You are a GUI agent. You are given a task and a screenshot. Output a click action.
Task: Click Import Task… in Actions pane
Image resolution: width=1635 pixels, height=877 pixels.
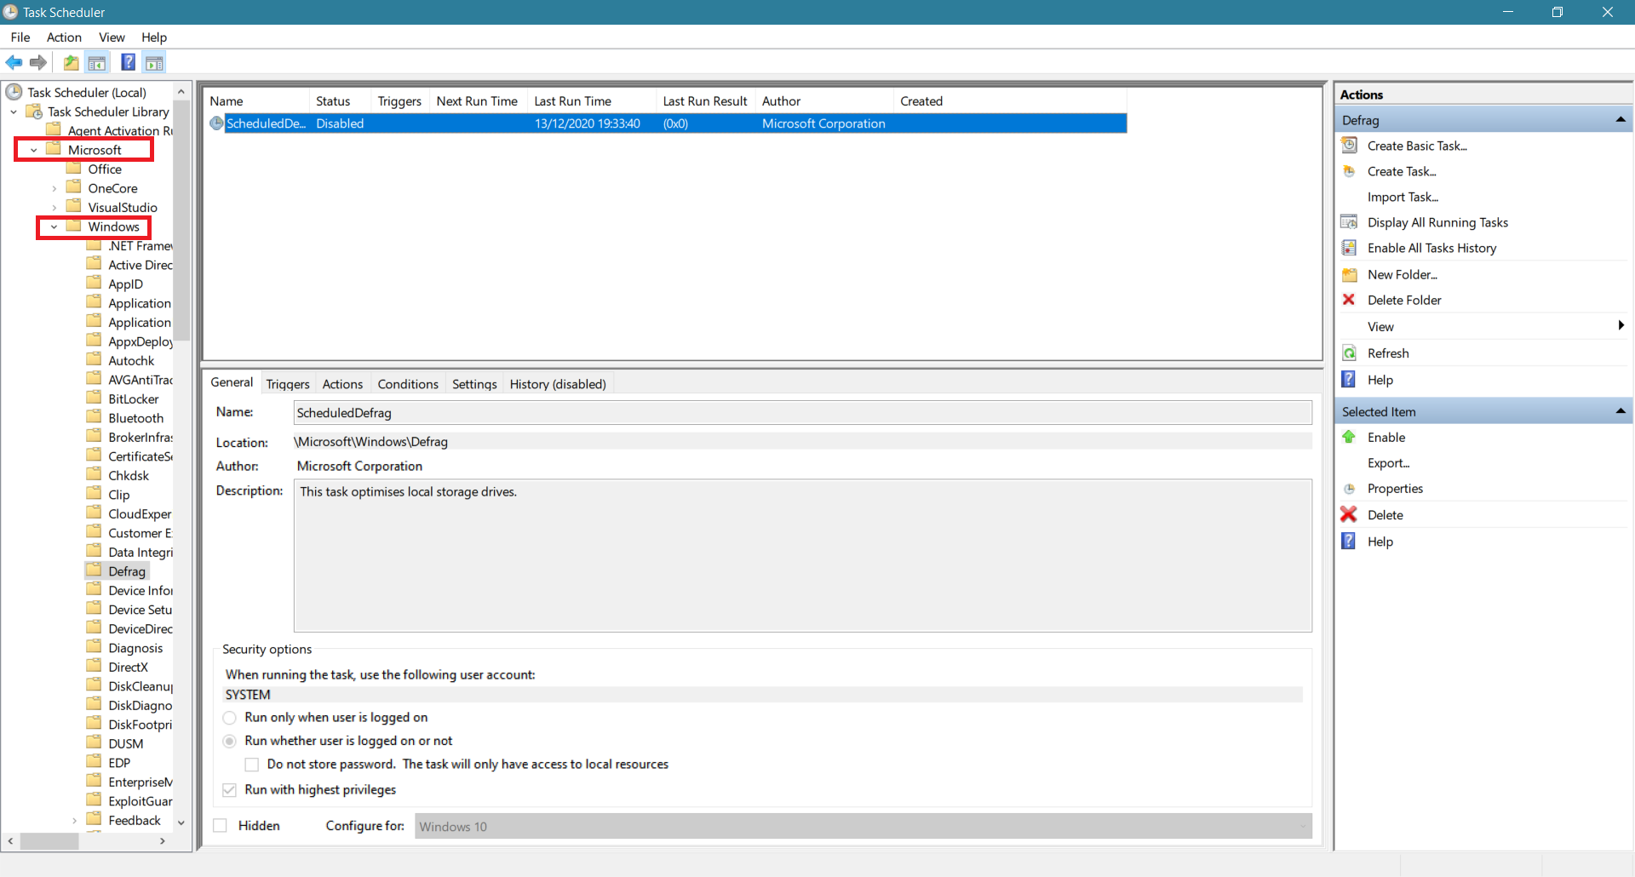click(1403, 197)
